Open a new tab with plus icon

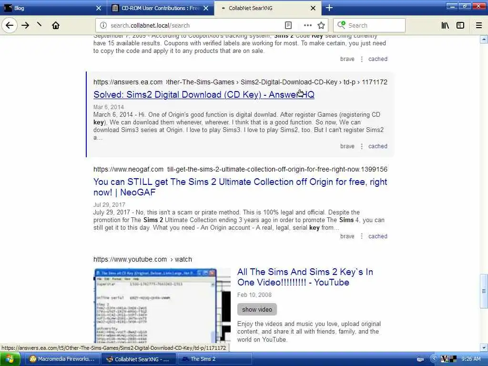329,8
